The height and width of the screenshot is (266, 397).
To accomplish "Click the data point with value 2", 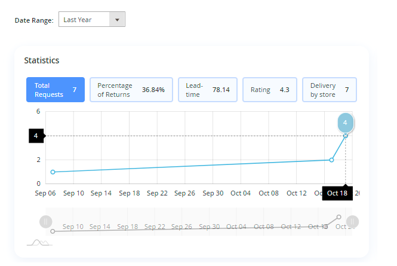I will point(331,160).
